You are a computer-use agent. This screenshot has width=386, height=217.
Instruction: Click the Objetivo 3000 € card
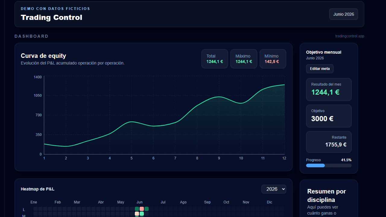coord(329,116)
